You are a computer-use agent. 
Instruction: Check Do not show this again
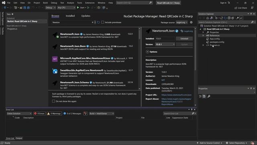click(x=53, y=101)
